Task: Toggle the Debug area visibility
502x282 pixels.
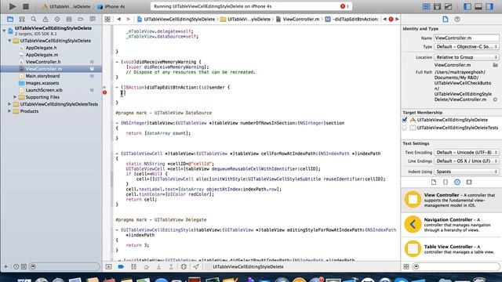Action: (x=478, y=6)
